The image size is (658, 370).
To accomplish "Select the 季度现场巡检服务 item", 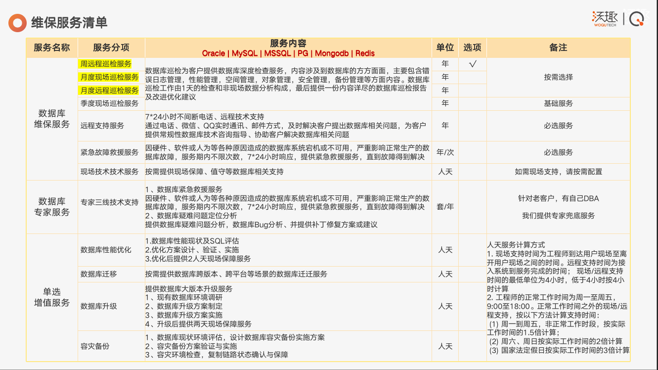I will click(110, 103).
